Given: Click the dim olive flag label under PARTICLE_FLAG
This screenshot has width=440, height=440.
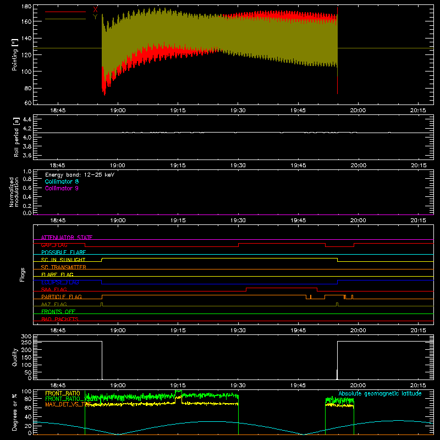Looking at the screenshot, I should click(x=54, y=304).
